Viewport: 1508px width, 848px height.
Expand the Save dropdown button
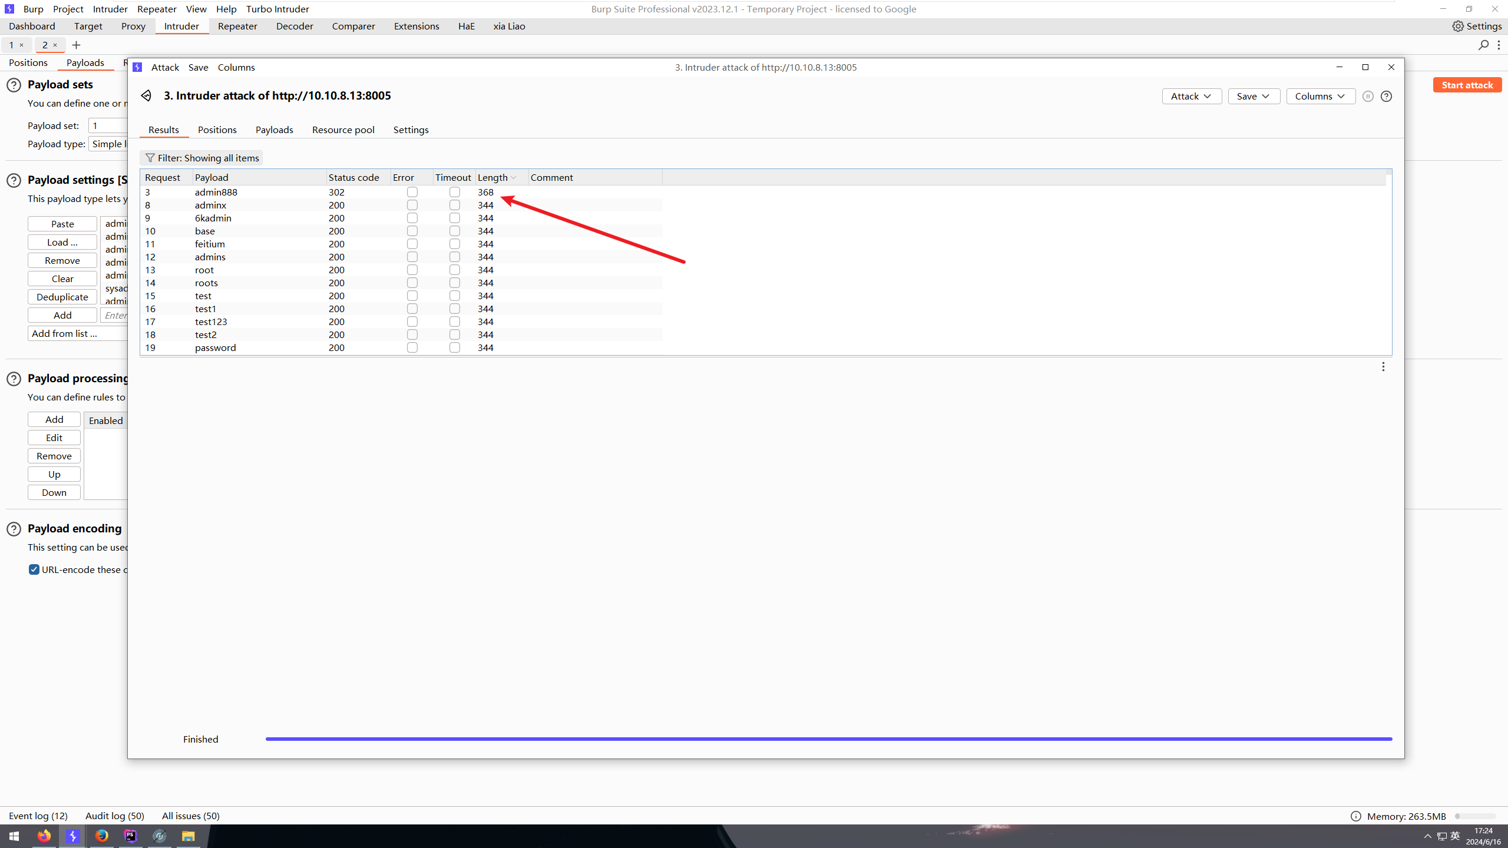coord(1254,96)
